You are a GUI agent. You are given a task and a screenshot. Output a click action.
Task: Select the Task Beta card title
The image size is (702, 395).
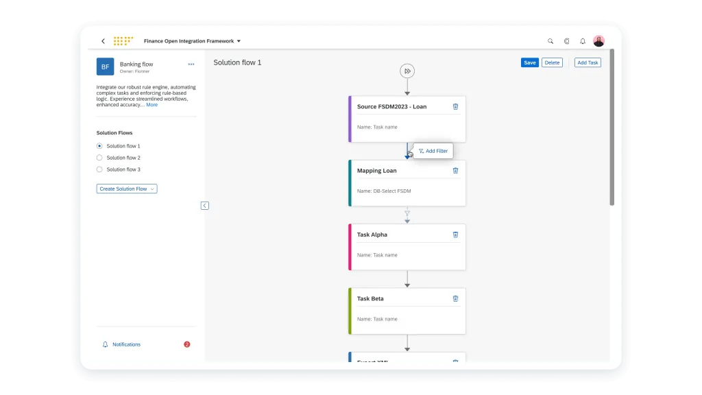pyautogui.click(x=370, y=299)
